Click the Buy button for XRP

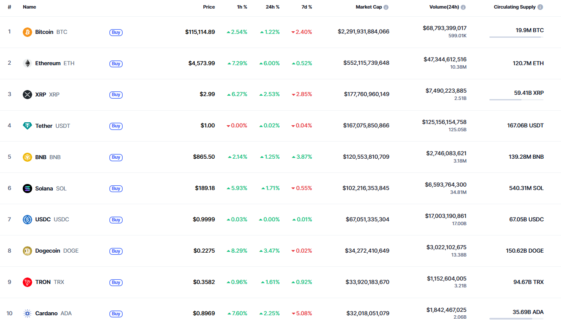pyautogui.click(x=116, y=94)
